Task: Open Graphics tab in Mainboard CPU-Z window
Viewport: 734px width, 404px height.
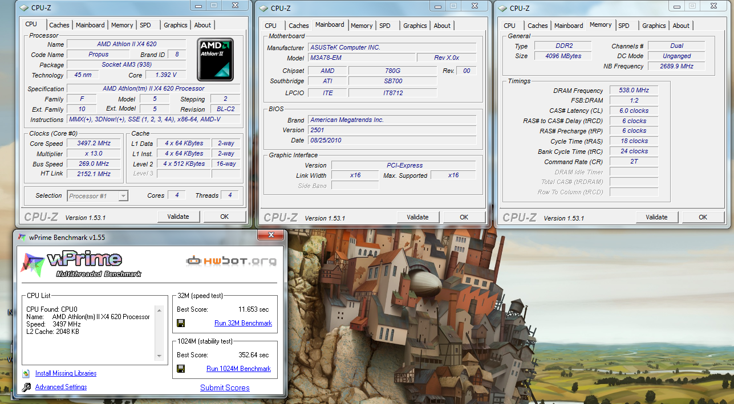Action: pos(415,26)
